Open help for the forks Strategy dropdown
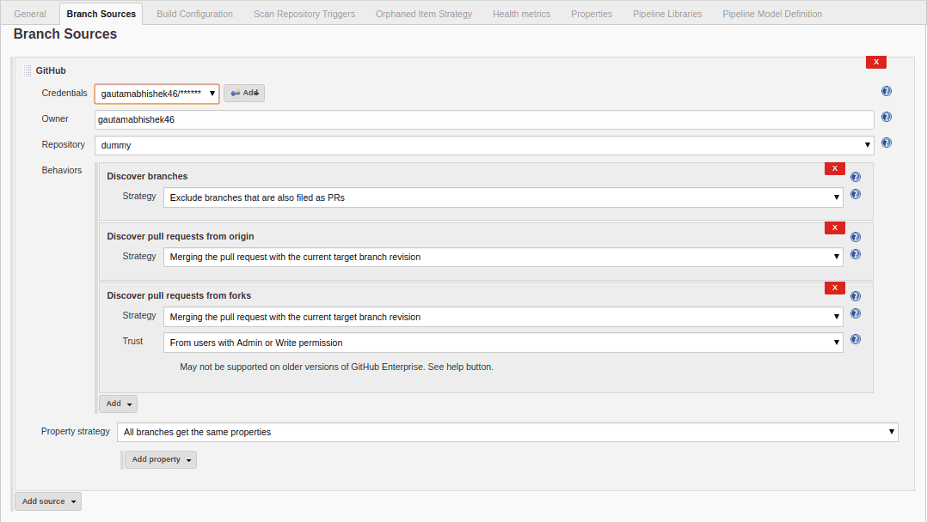 tap(855, 313)
